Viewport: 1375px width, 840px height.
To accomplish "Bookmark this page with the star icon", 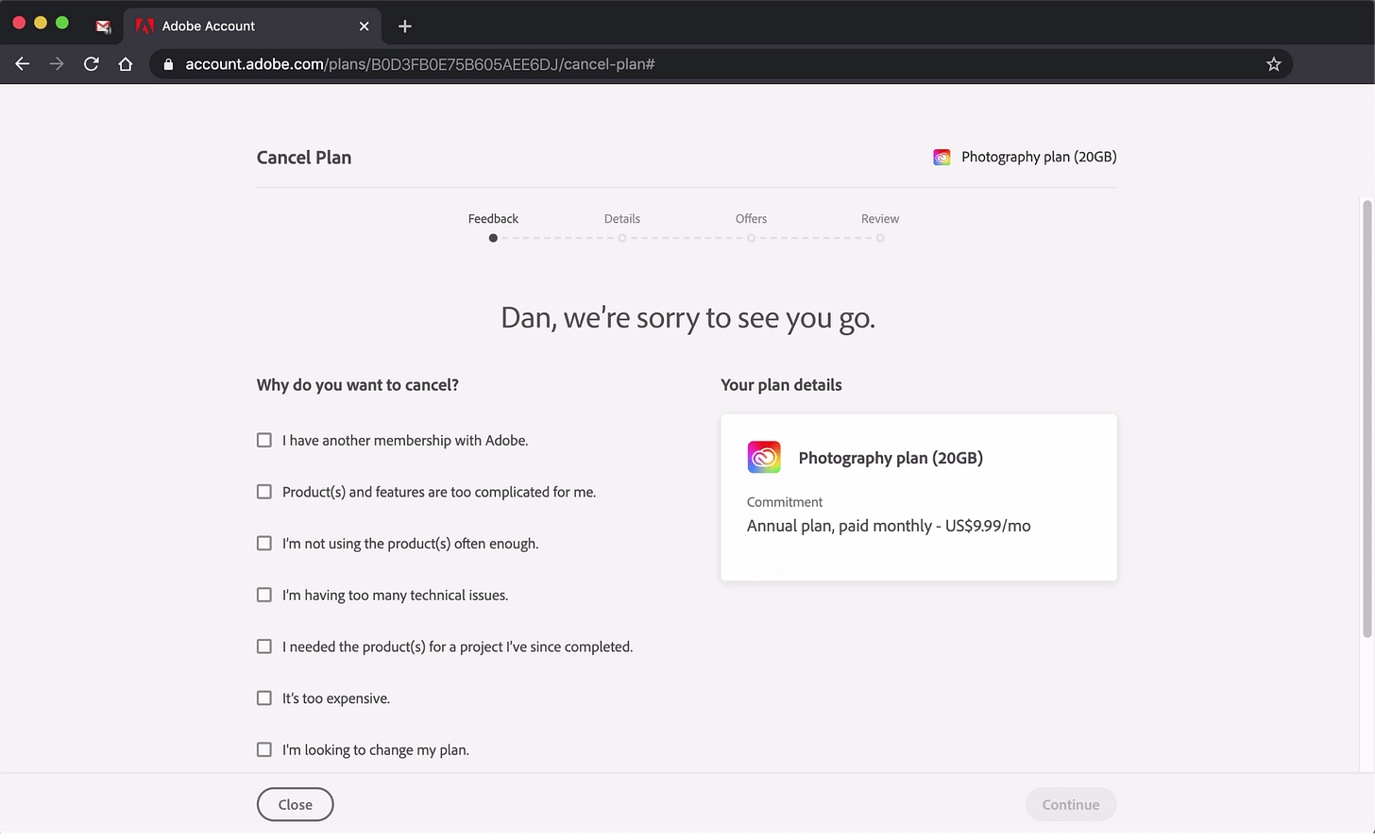I will coord(1273,64).
